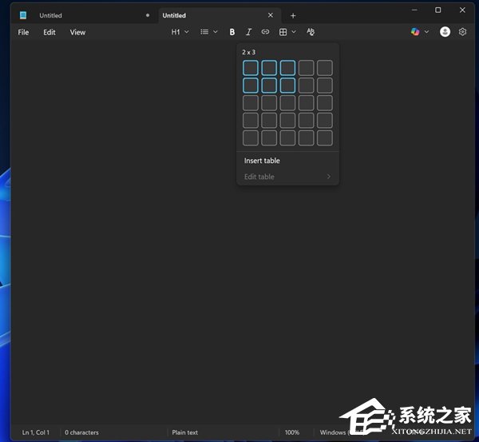Expand the table dropdown arrow
This screenshot has width=479, height=442.
point(294,32)
